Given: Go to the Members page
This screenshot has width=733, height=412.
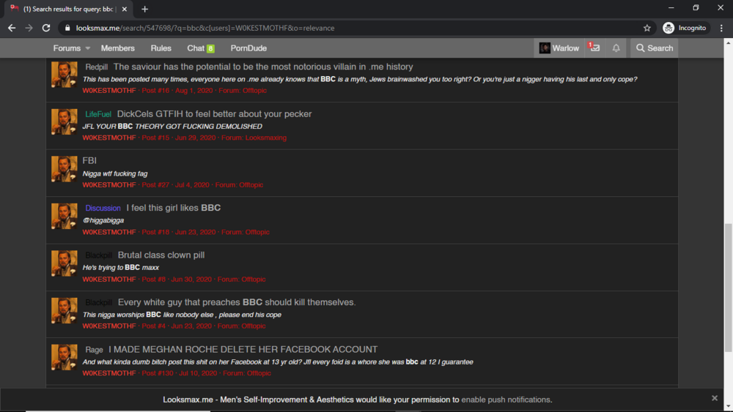Looking at the screenshot, I should click(x=118, y=48).
